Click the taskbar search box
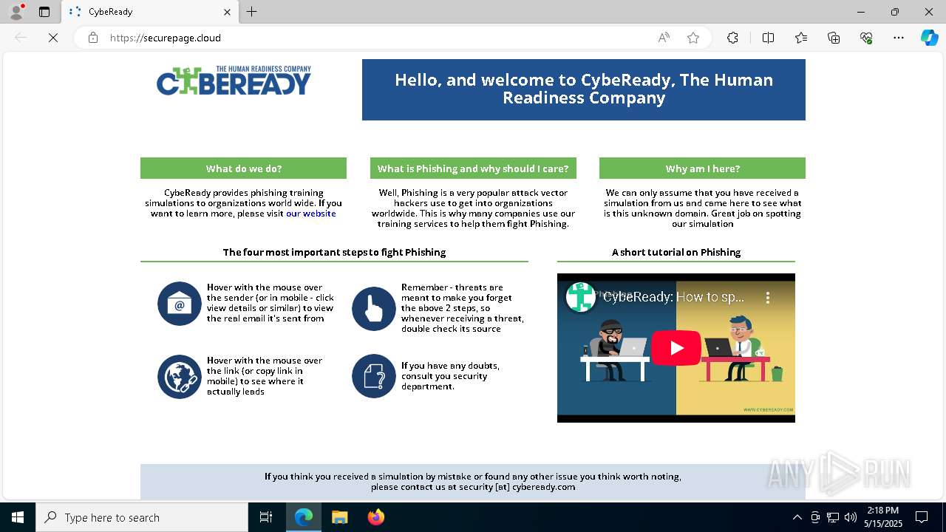The image size is (946, 532). point(142,517)
